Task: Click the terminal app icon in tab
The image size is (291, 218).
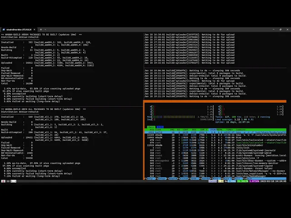Action: coord(4,30)
